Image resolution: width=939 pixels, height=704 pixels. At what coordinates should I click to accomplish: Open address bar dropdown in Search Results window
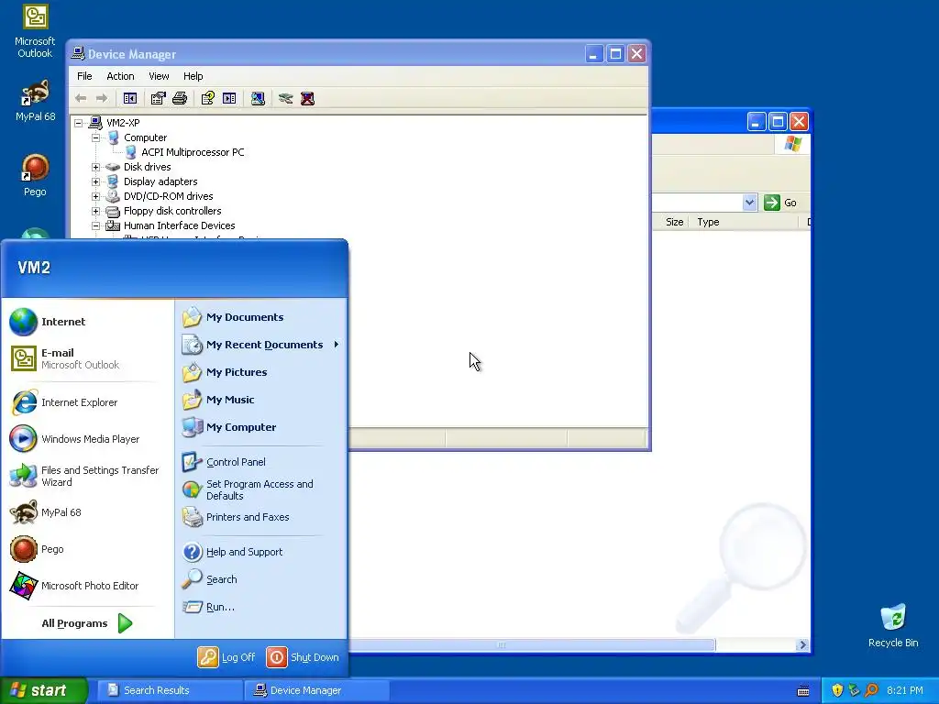point(749,203)
